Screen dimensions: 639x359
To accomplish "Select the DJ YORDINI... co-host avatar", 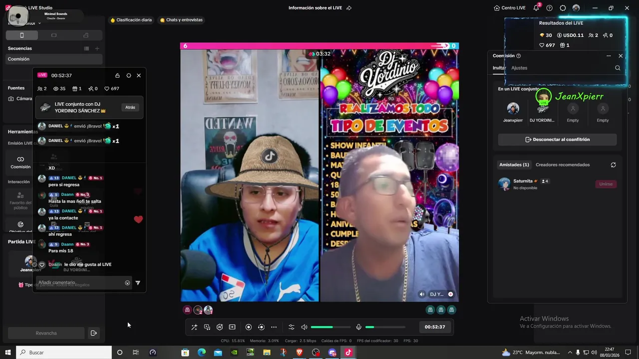I will pyautogui.click(x=543, y=108).
